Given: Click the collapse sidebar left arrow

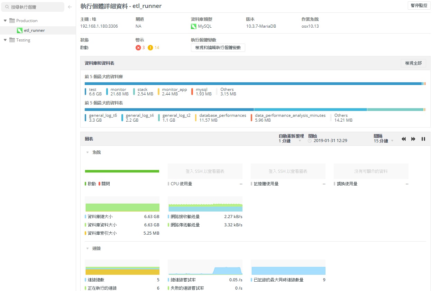Looking at the screenshot, I should point(70,7).
